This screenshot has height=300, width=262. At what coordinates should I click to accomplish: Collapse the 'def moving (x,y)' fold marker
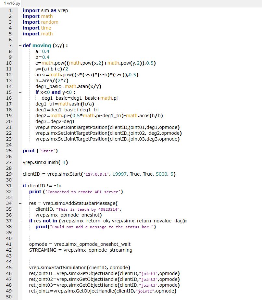[x=20, y=45]
